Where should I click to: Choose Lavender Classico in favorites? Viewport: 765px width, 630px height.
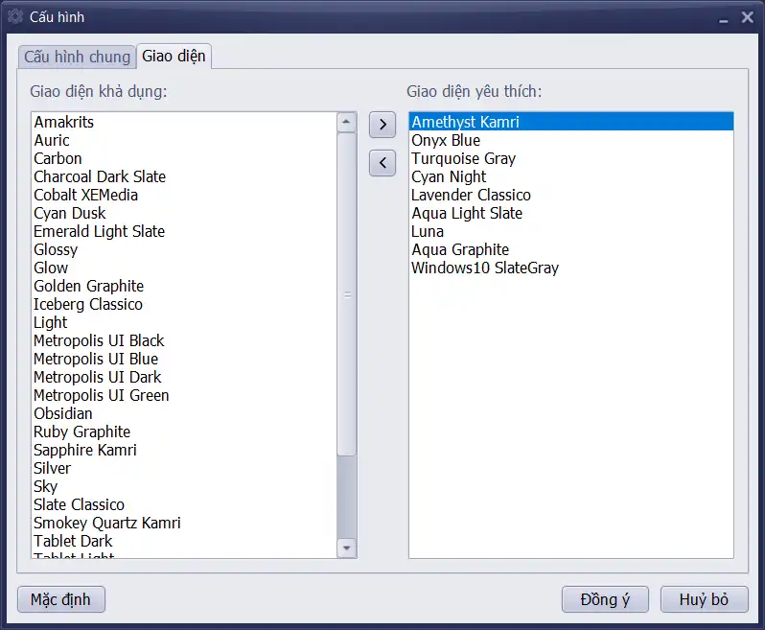[x=570, y=196]
